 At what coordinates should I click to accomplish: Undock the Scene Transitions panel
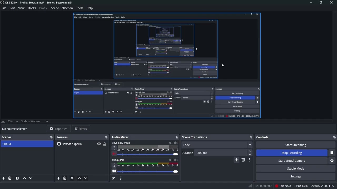coord(251,138)
